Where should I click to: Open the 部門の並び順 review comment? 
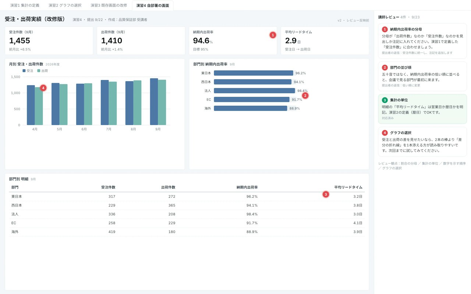422,76
